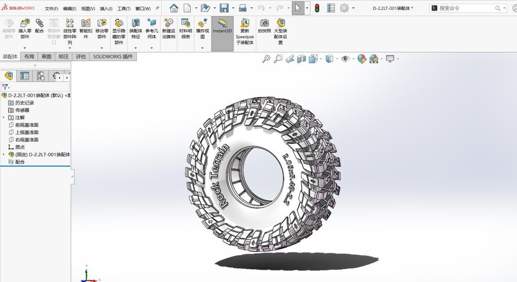This screenshot has width=517, height=282.
Task: Switch to the 布局 tab
Action: tap(29, 57)
